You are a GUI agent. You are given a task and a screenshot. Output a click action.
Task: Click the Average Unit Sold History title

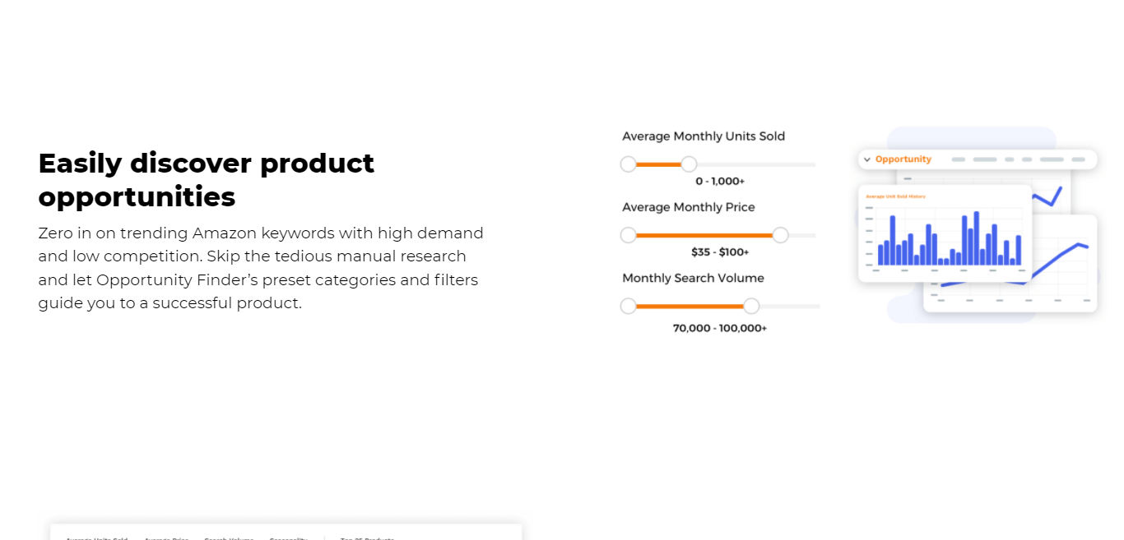(895, 196)
